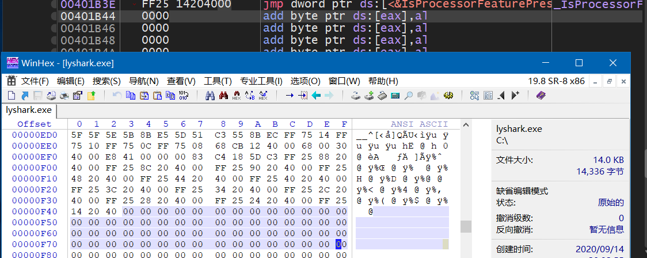Click the Forward teal right arrow icon
The image size is (647, 258).
(329, 96)
